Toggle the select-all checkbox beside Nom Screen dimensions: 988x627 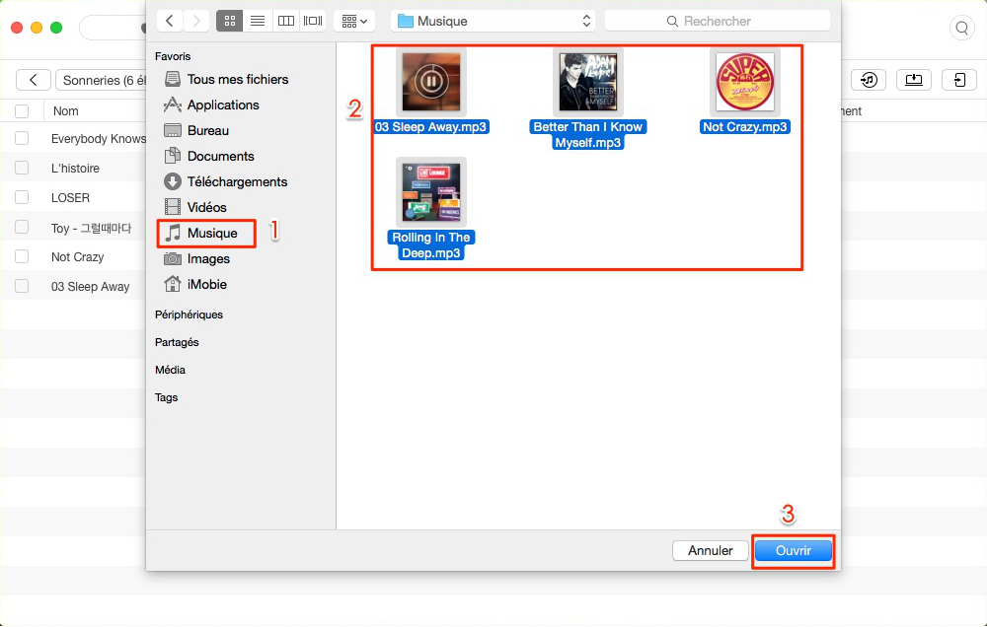[x=22, y=111]
